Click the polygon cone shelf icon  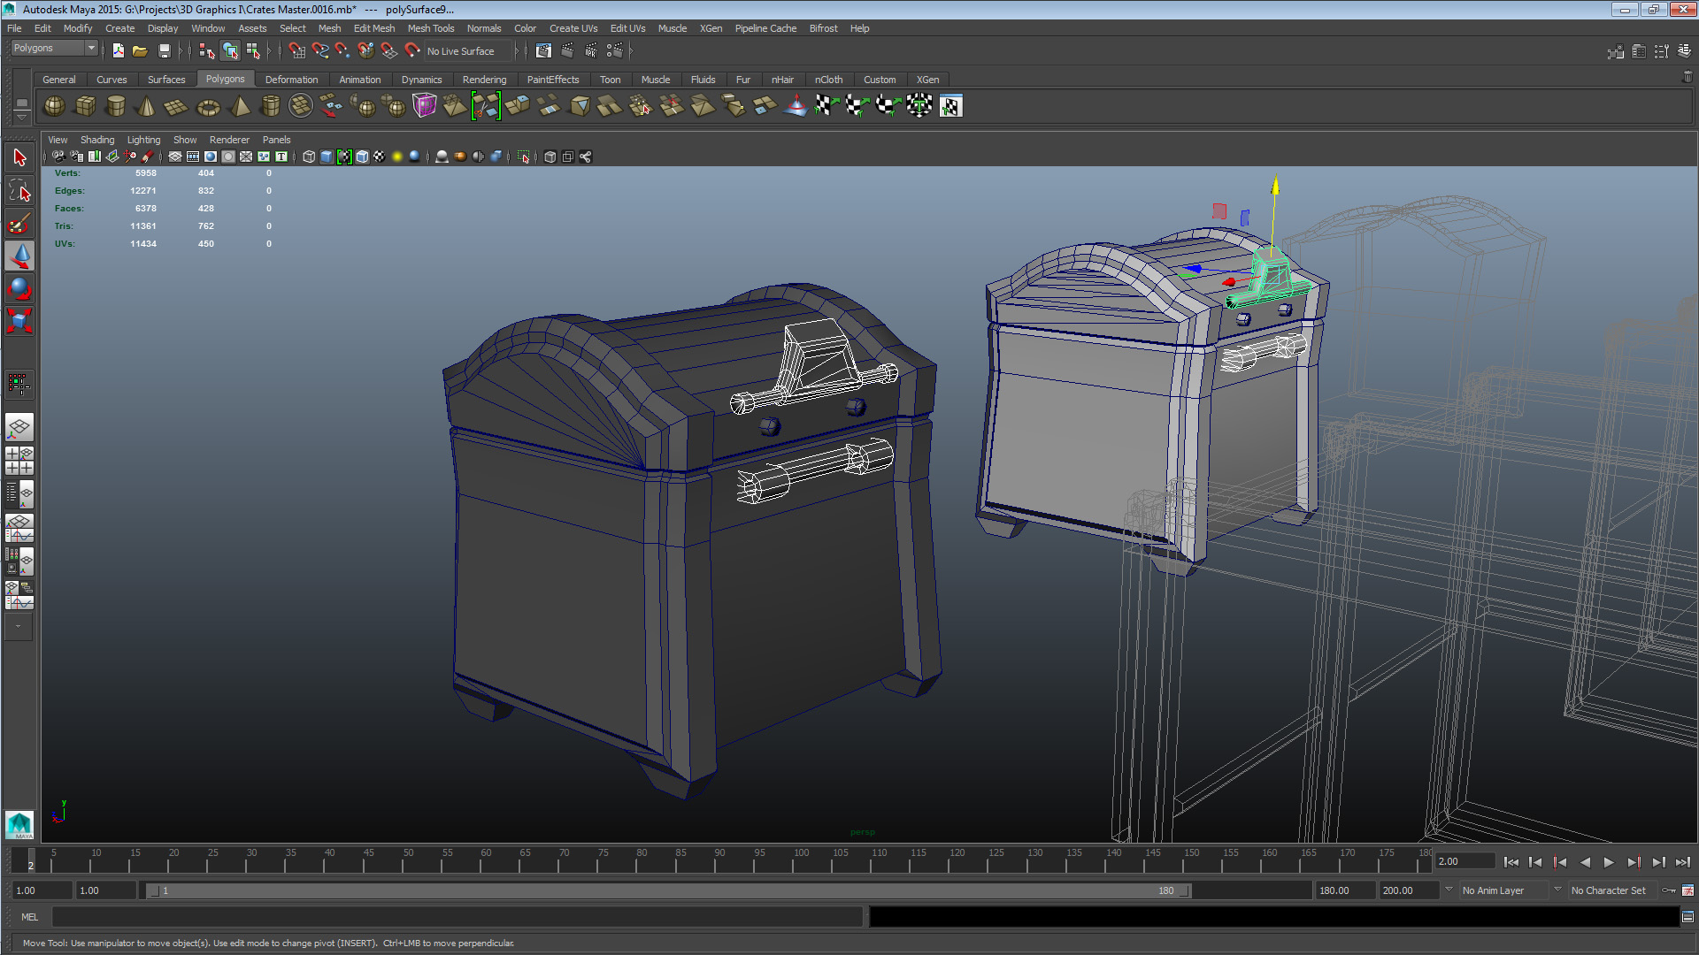(x=146, y=107)
